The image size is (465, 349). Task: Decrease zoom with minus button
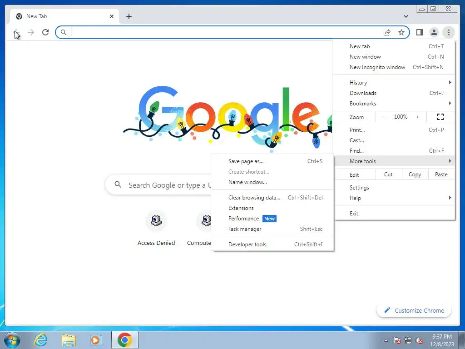(384, 117)
